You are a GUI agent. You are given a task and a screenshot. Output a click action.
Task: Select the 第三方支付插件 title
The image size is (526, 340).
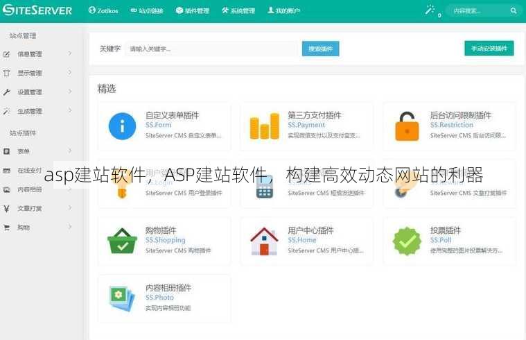(315, 115)
